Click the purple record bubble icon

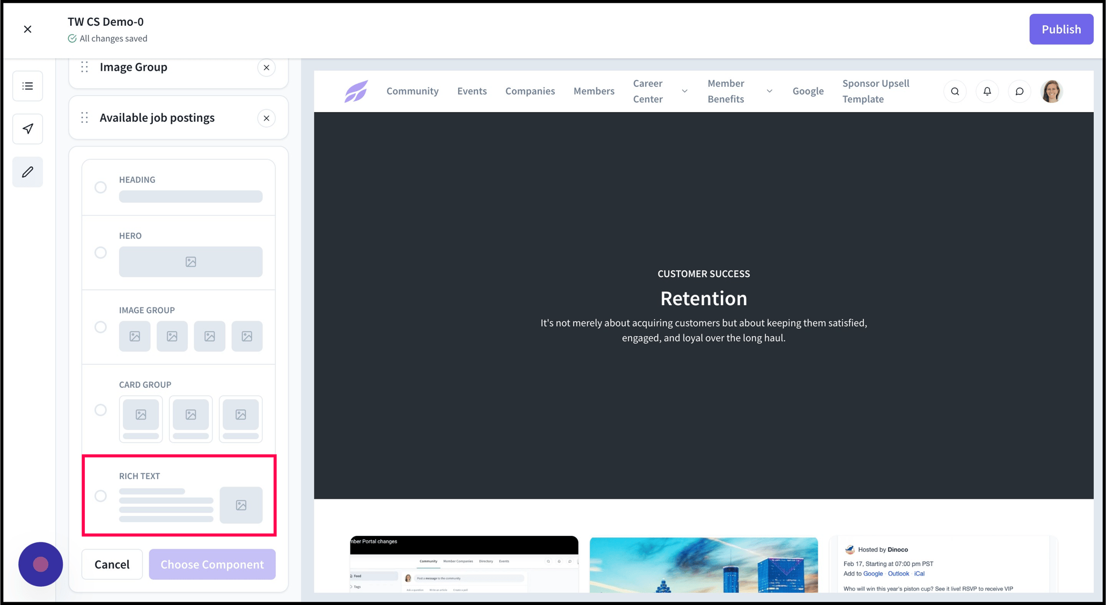(41, 564)
